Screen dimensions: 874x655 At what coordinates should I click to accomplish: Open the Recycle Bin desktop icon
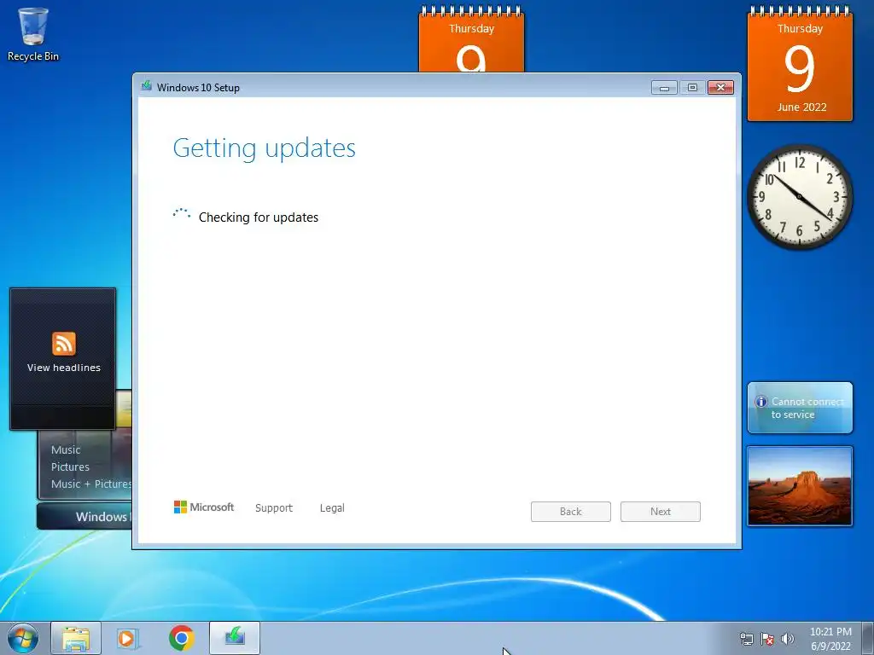pyautogui.click(x=33, y=33)
